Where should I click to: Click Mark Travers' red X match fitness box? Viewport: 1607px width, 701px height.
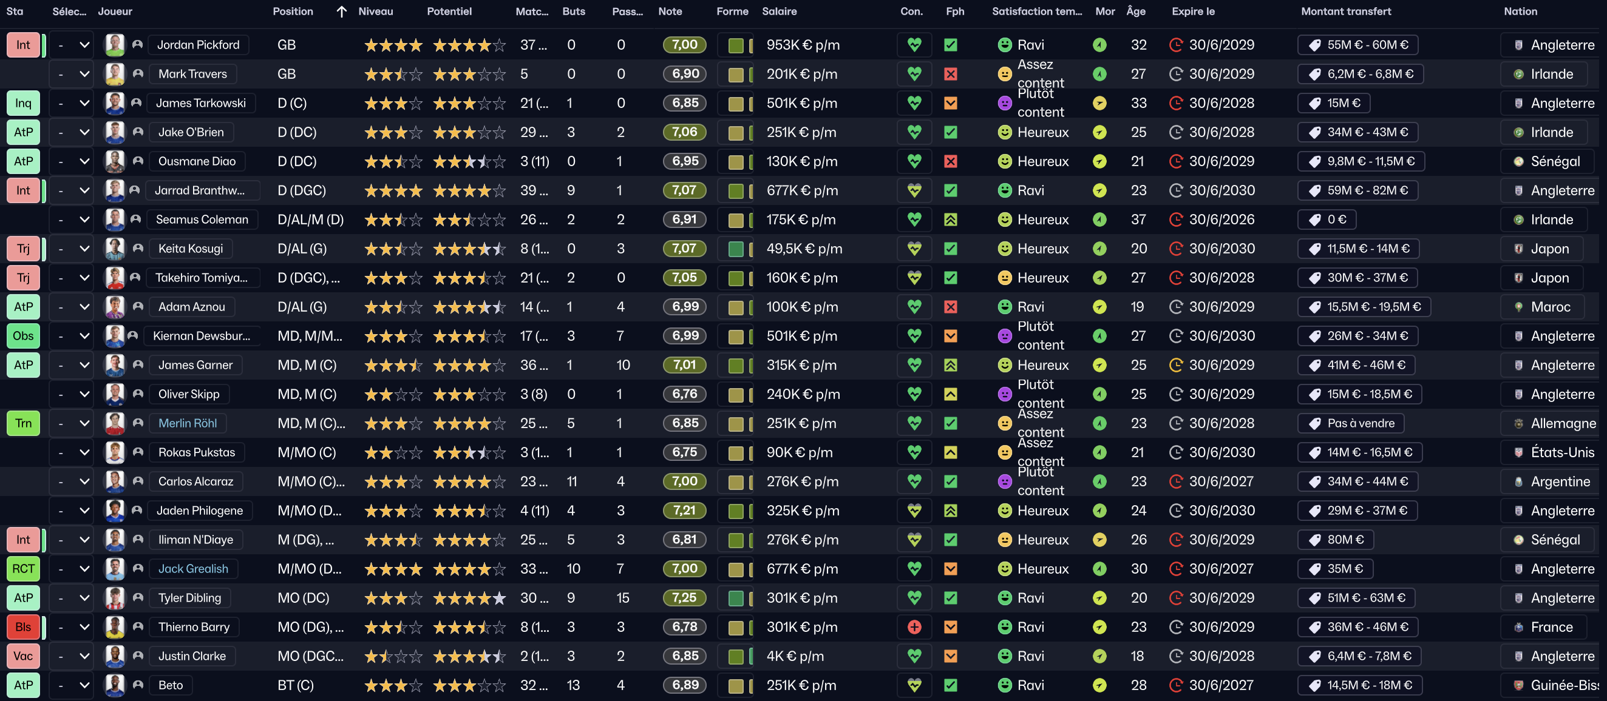950,74
